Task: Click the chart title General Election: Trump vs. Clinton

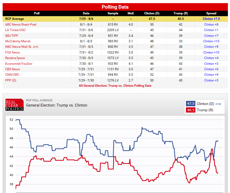Action: click(57, 105)
